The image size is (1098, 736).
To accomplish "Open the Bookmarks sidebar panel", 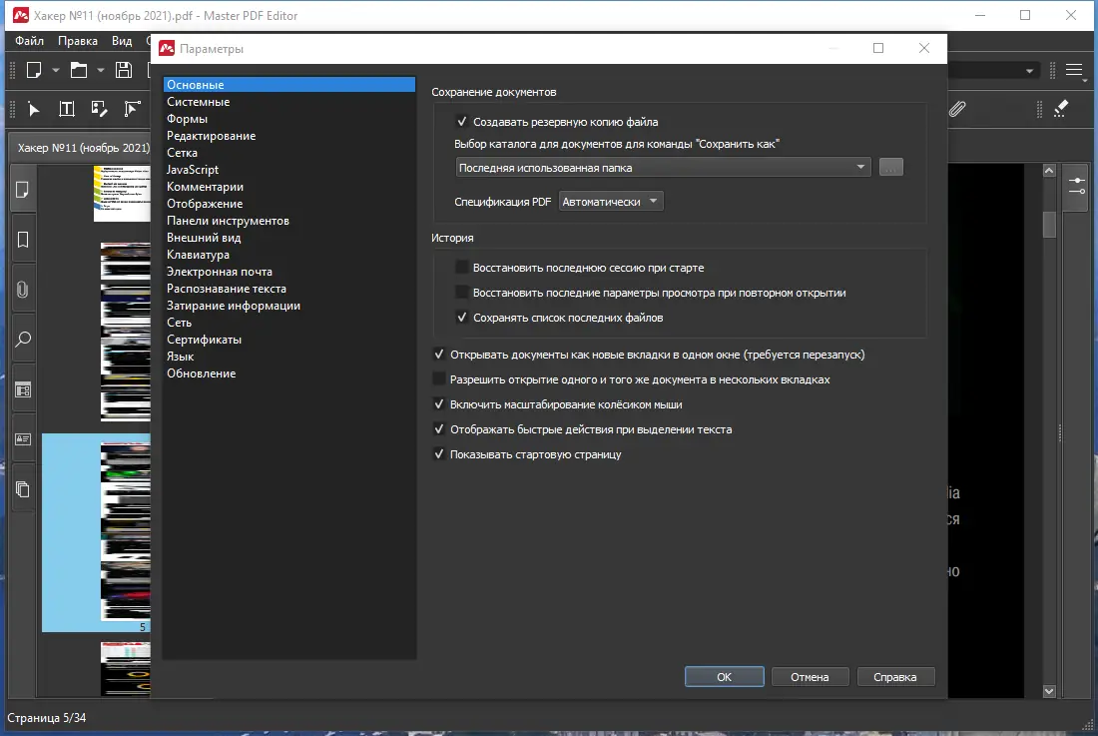I will coord(22,241).
